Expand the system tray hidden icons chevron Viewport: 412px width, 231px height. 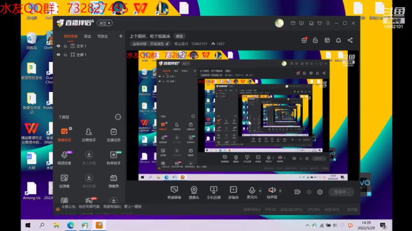pos(307,225)
